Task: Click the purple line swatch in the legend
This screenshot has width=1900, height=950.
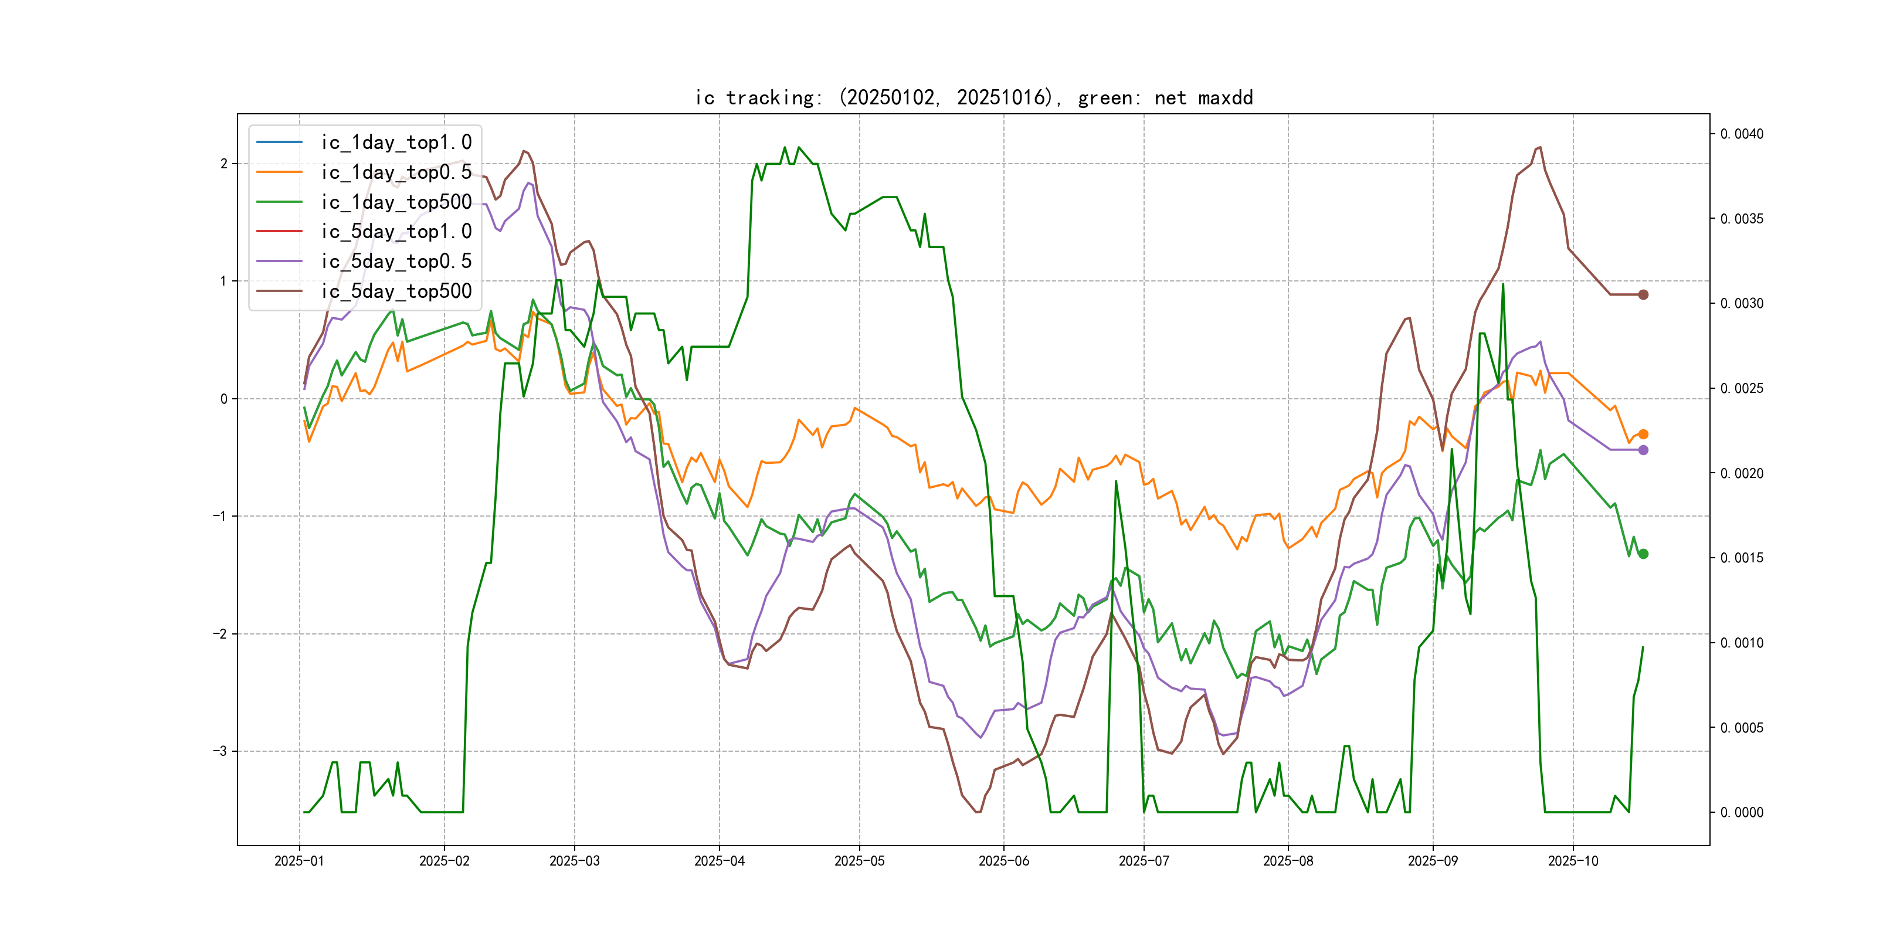Action: click(x=279, y=261)
